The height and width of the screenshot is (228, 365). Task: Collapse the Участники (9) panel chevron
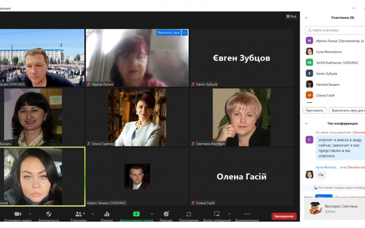(x=306, y=18)
